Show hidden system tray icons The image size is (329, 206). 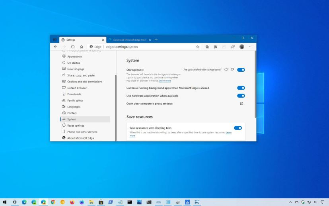pos(290,202)
